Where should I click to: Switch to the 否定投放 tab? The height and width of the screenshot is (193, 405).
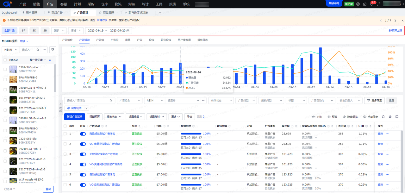[166, 40]
